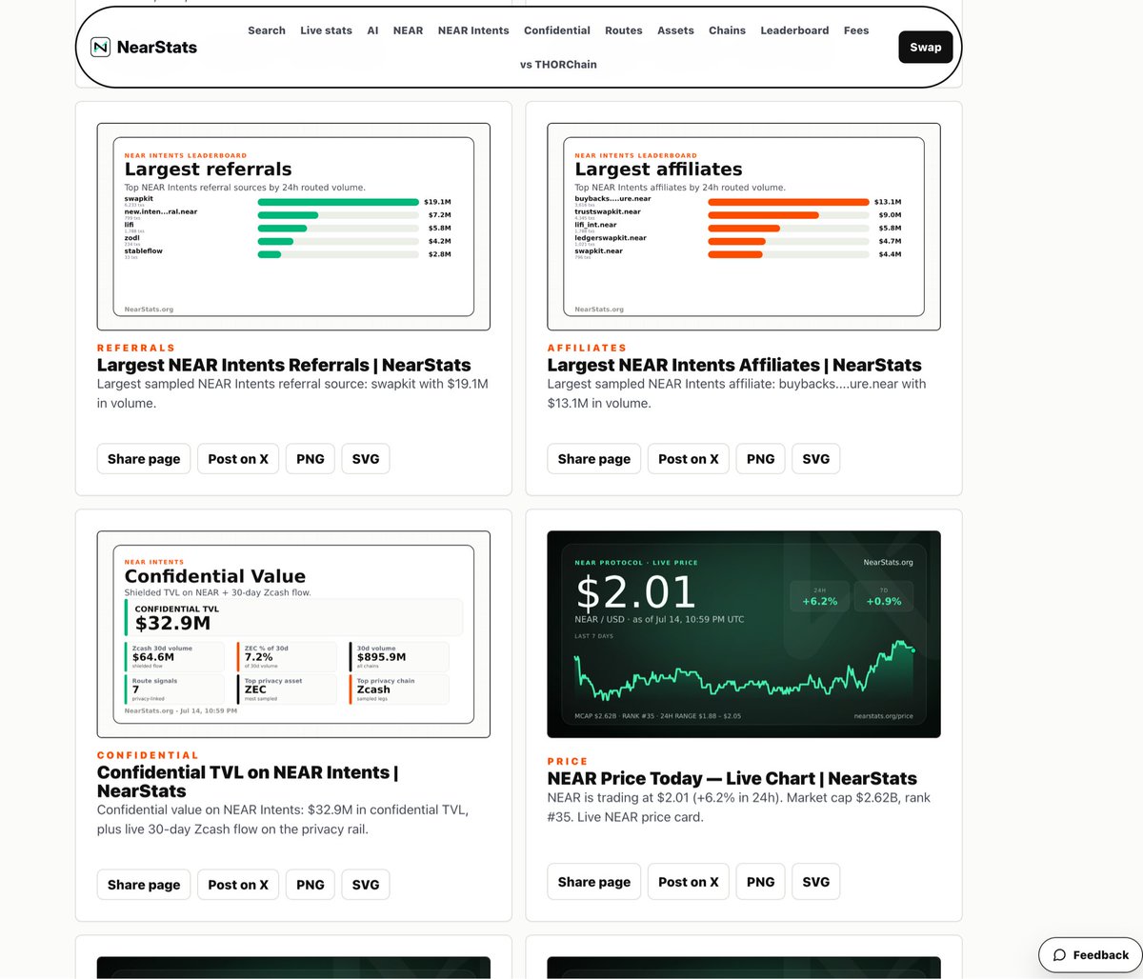Click the $13.1M top affiliate value

click(x=888, y=202)
